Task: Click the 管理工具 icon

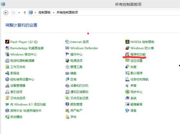Action: (67, 67)
